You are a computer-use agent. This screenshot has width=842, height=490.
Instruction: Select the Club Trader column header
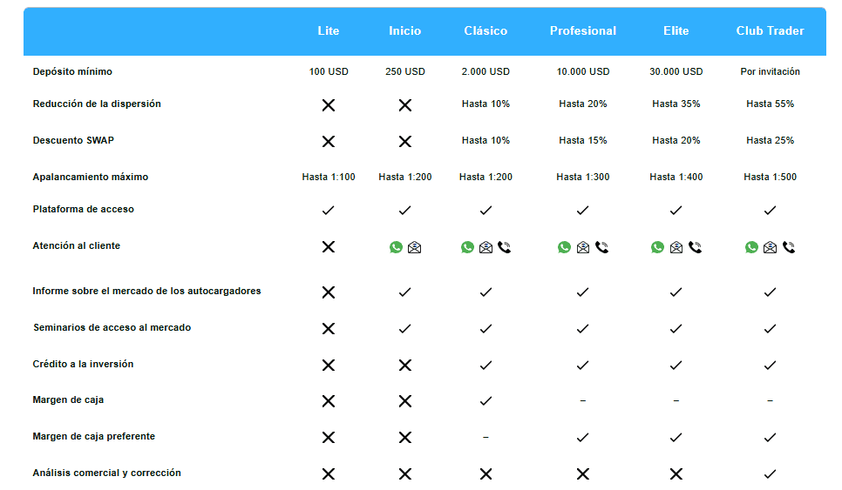point(770,30)
